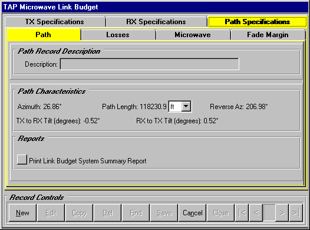Click the record number box between arrows

click(x=269, y=213)
